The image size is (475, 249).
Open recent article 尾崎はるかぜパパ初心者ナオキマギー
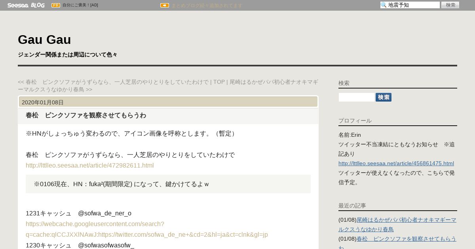[x=397, y=224]
